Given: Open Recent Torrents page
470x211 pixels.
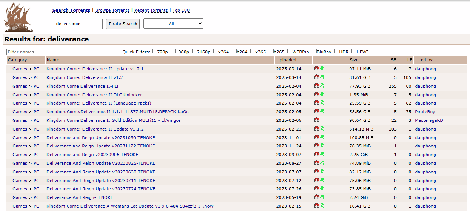Looking at the screenshot, I should [x=151, y=10].
